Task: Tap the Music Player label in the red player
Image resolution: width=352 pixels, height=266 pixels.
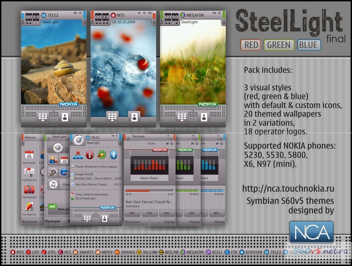Action: (150, 178)
